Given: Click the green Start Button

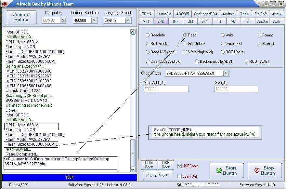Looking at the screenshot, I should tap(227, 170).
